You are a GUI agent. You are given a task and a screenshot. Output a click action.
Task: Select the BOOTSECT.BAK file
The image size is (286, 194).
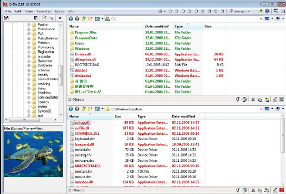147,65
